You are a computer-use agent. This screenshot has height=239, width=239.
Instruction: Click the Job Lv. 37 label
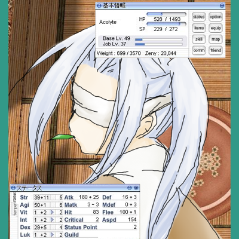[x=114, y=44]
